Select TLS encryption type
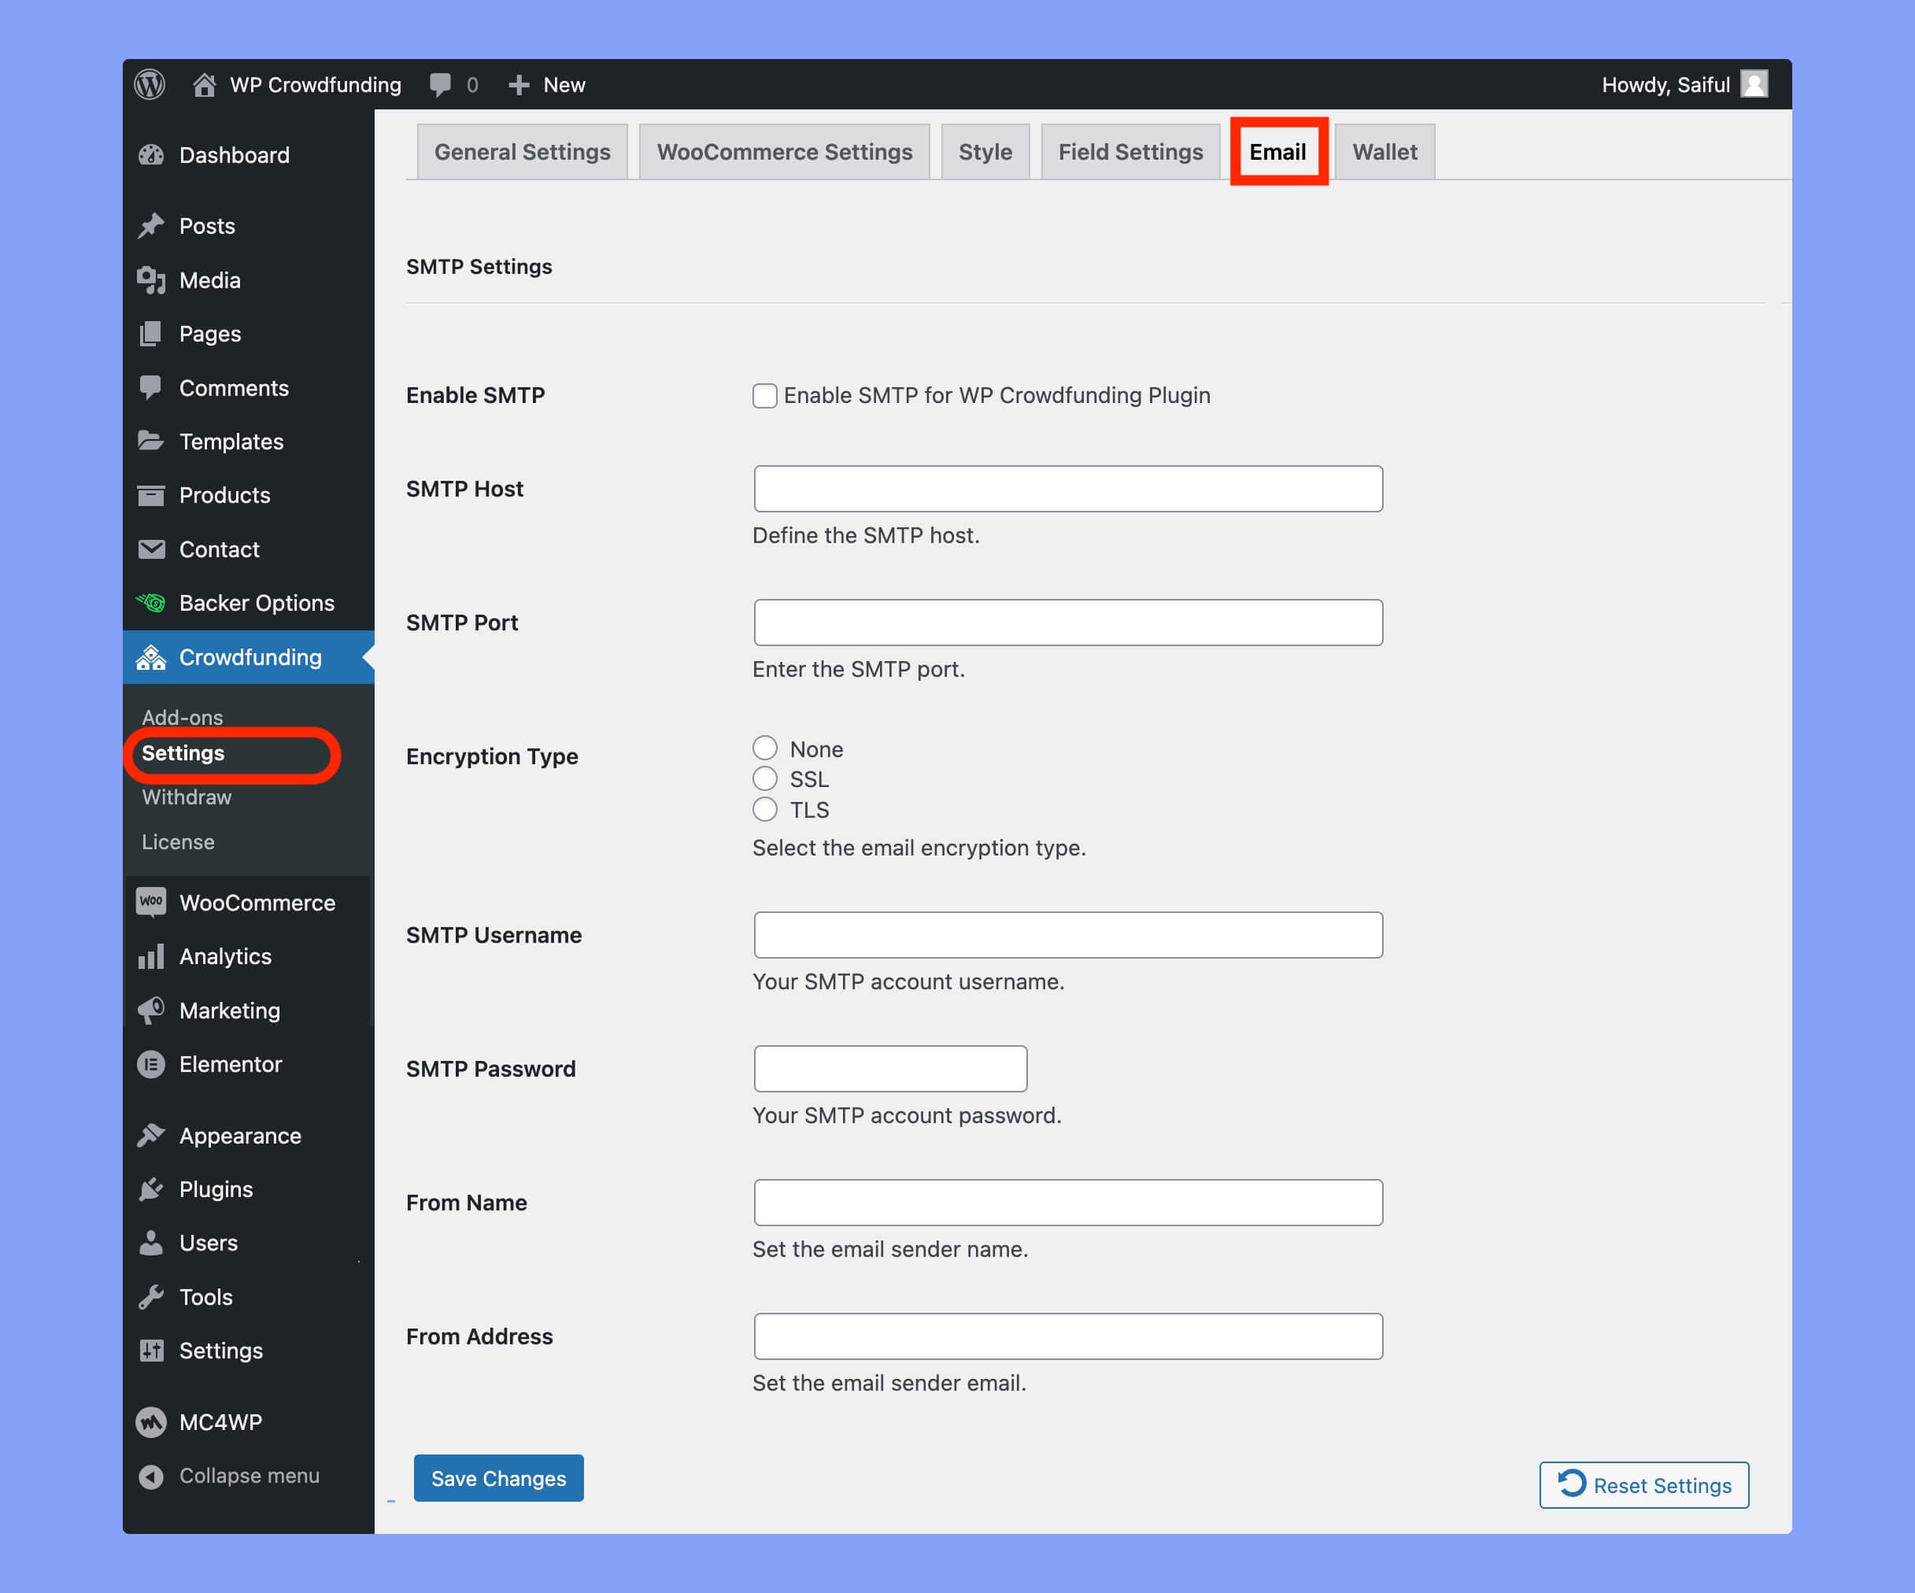This screenshot has width=1915, height=1593. tap(765, 809)
